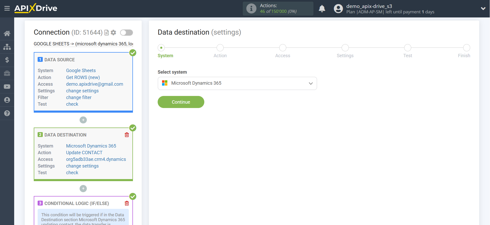
Task: Open the Home sidebar icon
Action: [7, 33]
